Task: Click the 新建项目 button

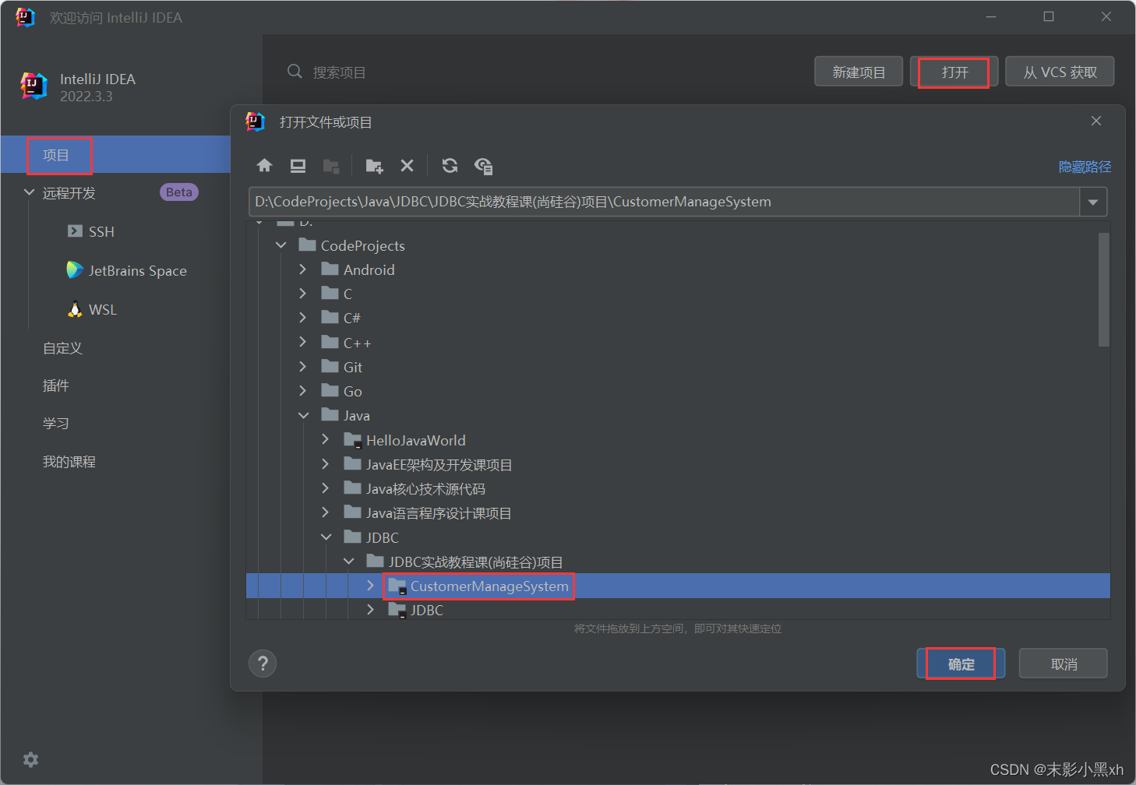Action: (x=859, y=72)
